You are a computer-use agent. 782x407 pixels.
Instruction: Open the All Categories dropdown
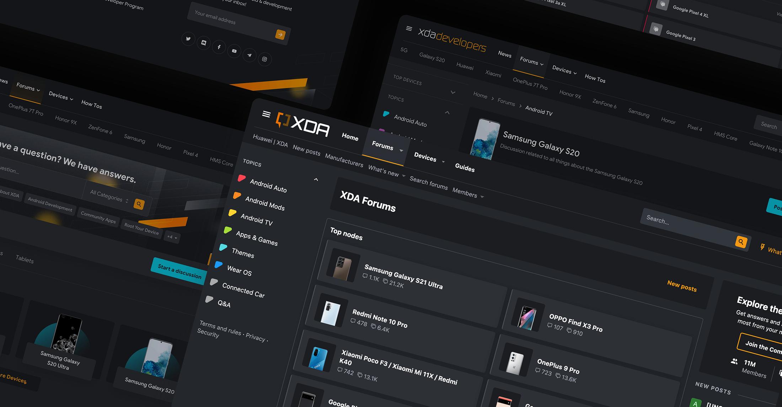tap(108, 196)
